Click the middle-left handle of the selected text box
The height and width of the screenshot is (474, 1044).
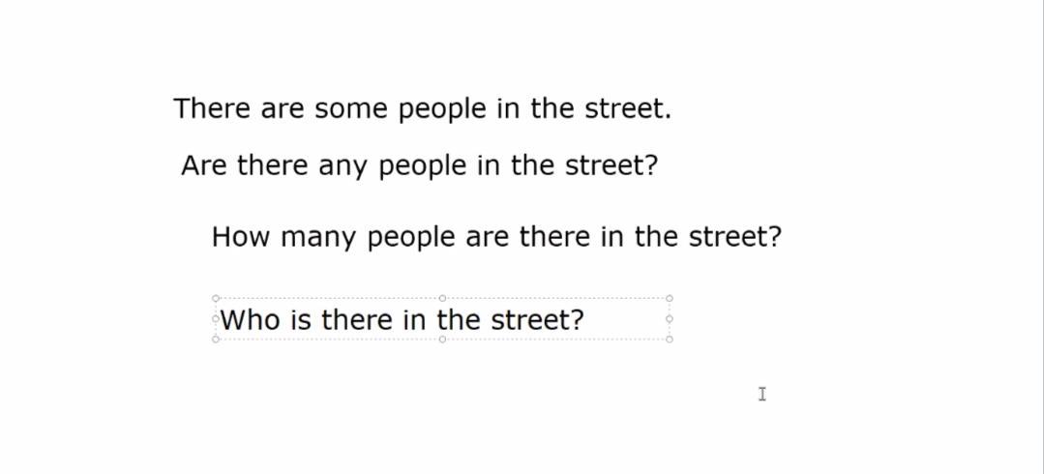pyautogui.click(x=215, y=319)
